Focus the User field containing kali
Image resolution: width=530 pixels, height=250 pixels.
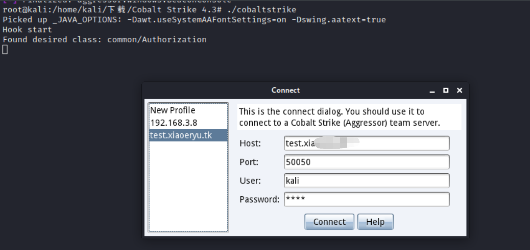coord(366,181)
